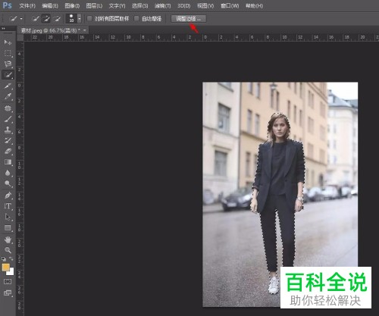Image resolution: width=379 pixels, height=316 pixels.
Task: Open the Window (窗口) menu
Action: (230, 5)
